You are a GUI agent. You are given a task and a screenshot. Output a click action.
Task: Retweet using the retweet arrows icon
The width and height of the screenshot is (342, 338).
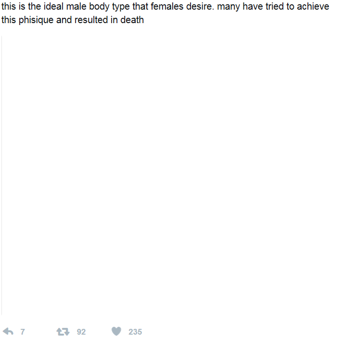[63, 331]
